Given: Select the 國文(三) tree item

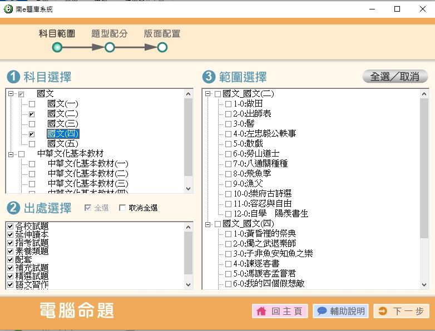Looking at the screenshot, I should coord(63,124).
